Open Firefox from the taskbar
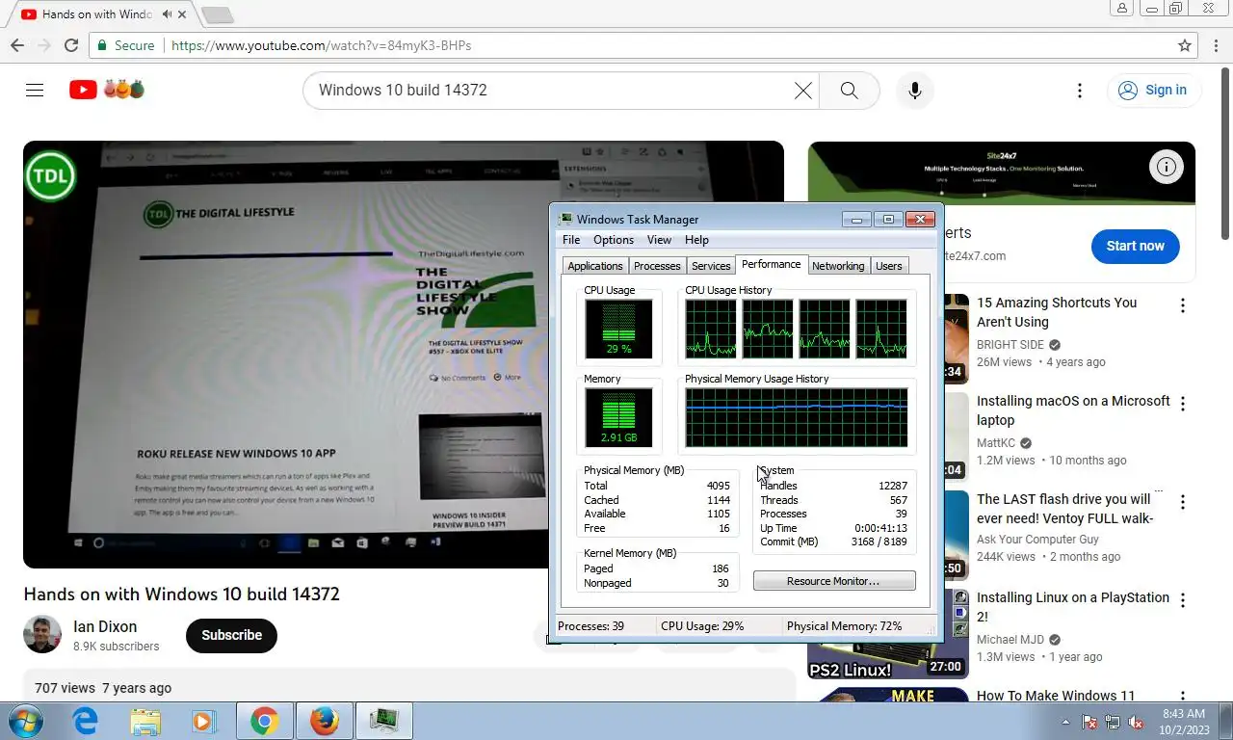Image resolution: width=1233 pixels, height=740 pixels. 325,721
